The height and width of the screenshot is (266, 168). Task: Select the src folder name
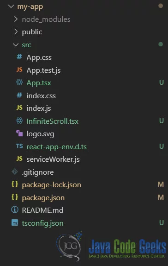click(x=26, y=45)
